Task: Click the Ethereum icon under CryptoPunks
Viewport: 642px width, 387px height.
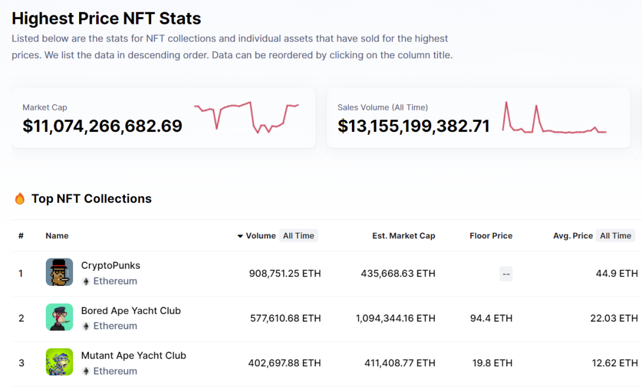Action: [86, 281]
